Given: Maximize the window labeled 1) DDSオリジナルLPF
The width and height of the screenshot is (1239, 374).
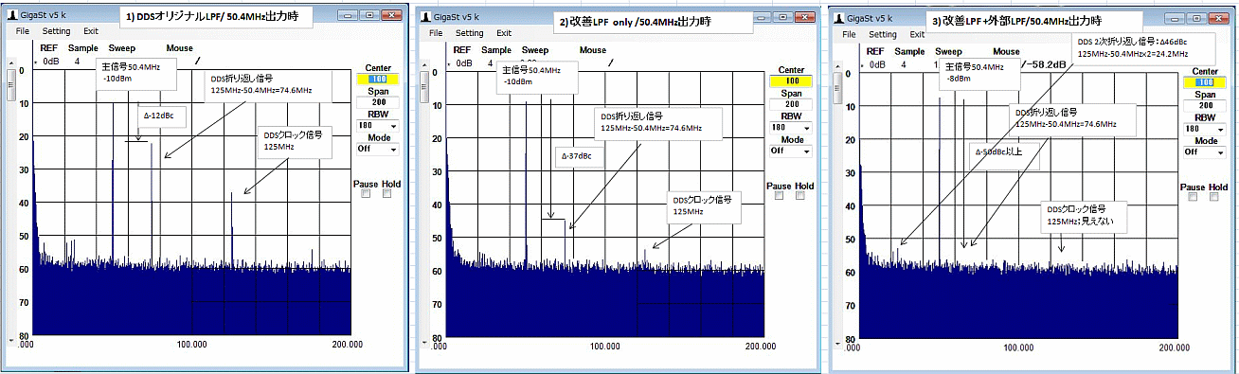Looking at the screenshot, I should [368, 15].
